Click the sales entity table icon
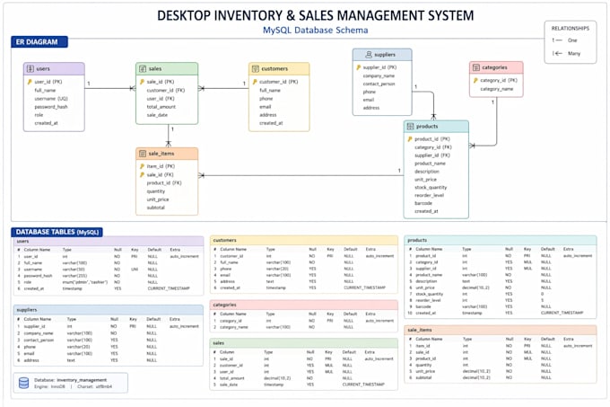 coord(143,69)
